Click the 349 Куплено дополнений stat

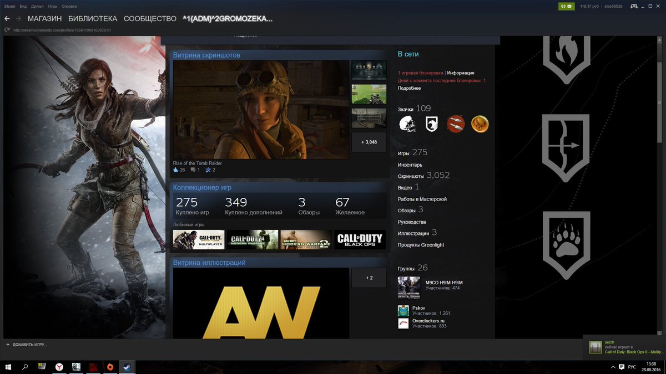click(253, 206)
